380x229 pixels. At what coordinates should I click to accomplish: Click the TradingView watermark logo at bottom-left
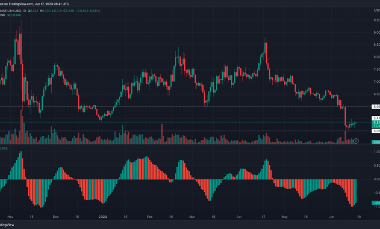tap(7, 225)
